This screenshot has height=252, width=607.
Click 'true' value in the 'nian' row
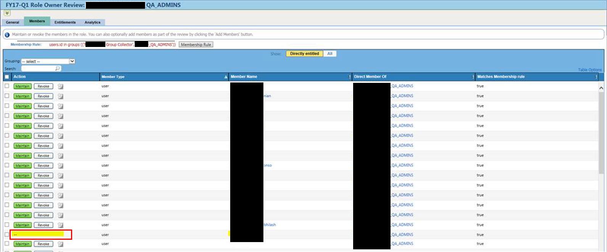click(x=480, y=96)
